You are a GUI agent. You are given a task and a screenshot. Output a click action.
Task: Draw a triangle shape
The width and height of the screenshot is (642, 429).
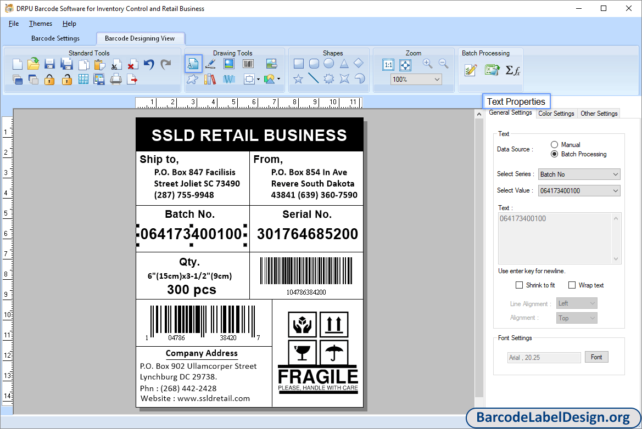pos(344,64)
